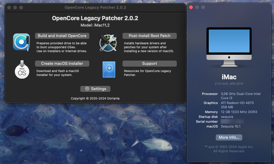
Task: Click the Support blueprint document icon
Action: 109,70
